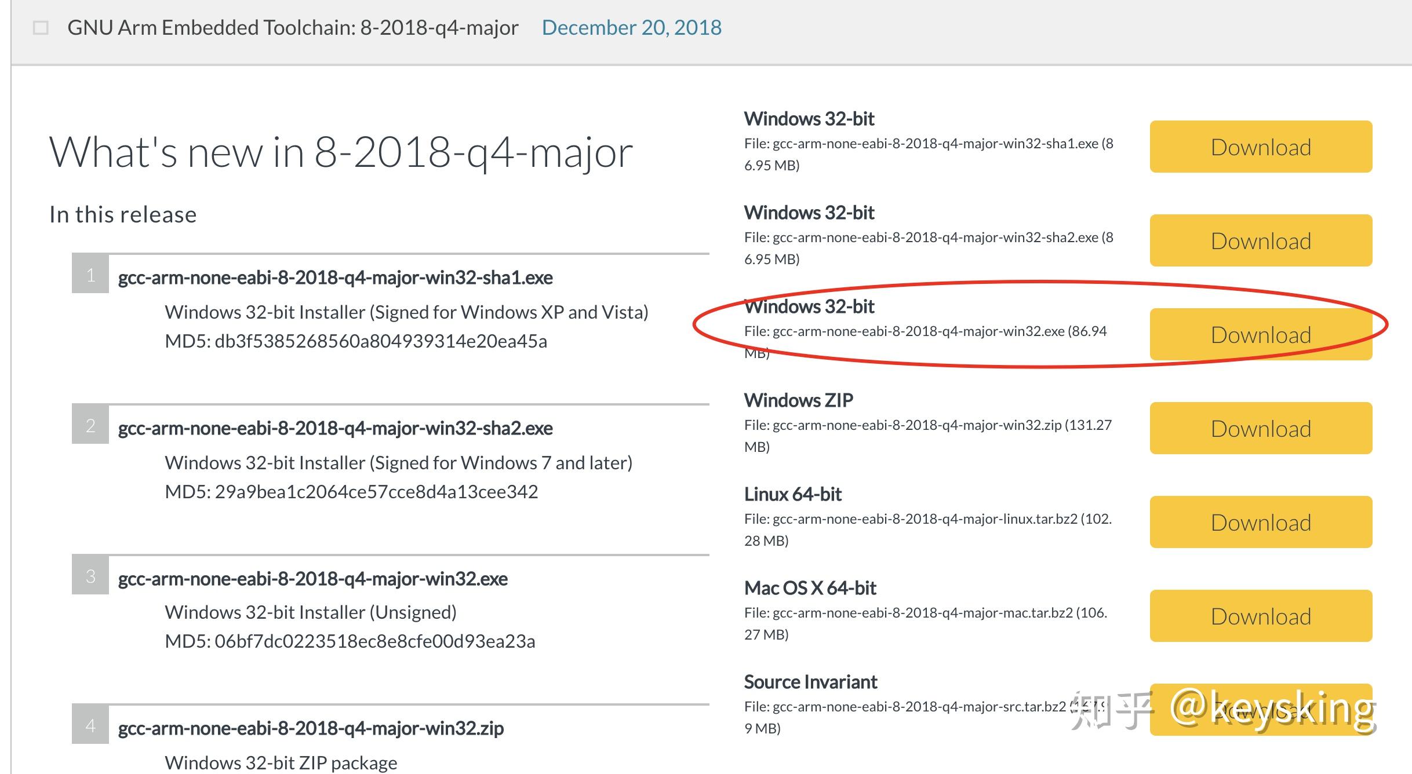Open gcc-arm-none-eabi-8-2018-q4-major-win32-sha2.exe entry

click(336, 428)
